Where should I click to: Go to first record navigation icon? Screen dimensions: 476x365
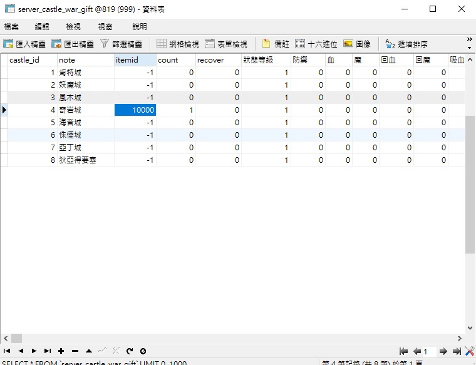(7, 351)
